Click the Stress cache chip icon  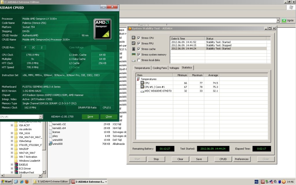[x=134, y=49]
